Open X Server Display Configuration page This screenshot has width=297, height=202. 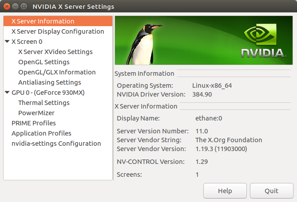click(x=58, y=31)
